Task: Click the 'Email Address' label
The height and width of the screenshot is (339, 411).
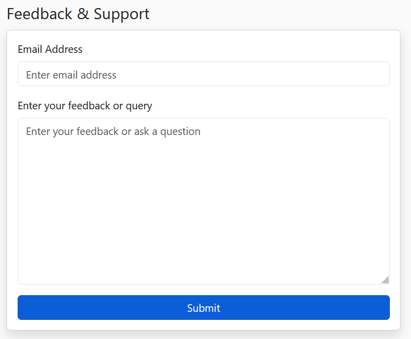Action: pos(50,49)
